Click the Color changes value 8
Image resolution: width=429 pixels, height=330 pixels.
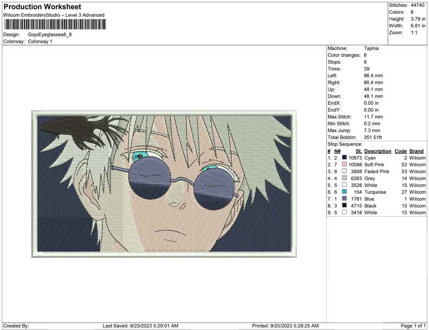[x=365, y=55]
